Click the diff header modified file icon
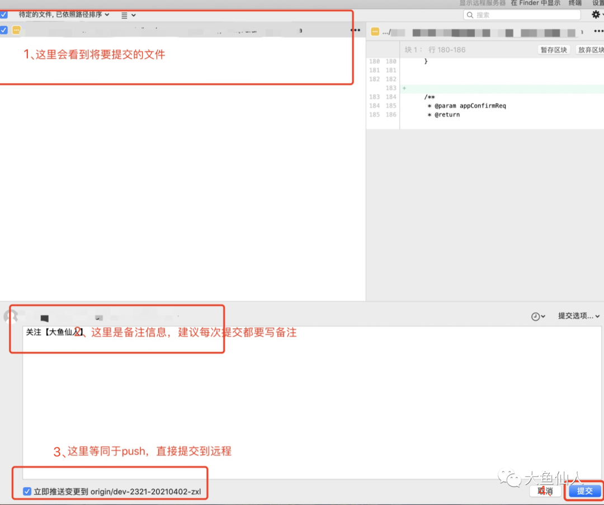The height and width of the screenshot is (505, 604). pyautogui.click(x=375, y=31)
